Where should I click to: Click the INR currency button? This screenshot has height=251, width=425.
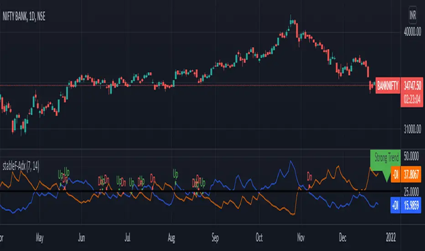[413, 15]
